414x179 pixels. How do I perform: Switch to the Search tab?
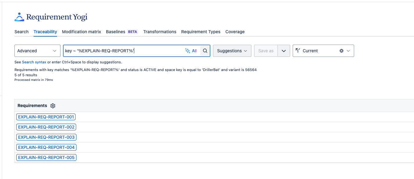[x=21, y=32]
